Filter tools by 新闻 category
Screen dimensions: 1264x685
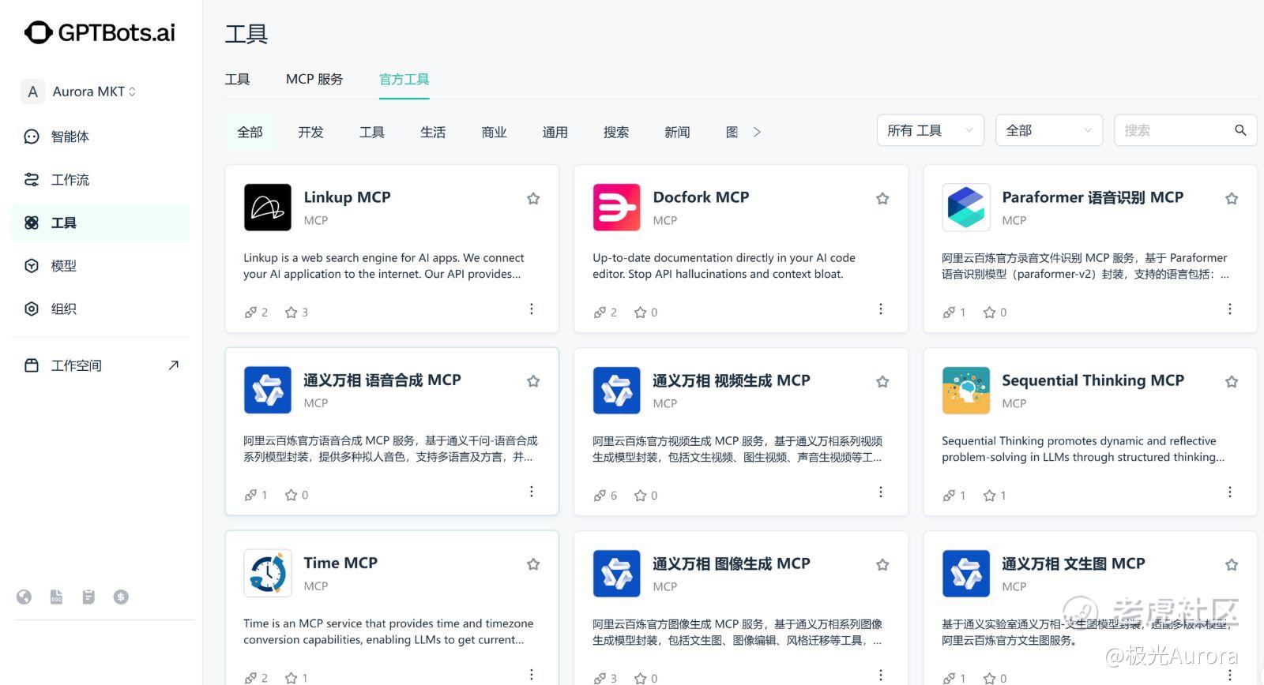(677, 132)
